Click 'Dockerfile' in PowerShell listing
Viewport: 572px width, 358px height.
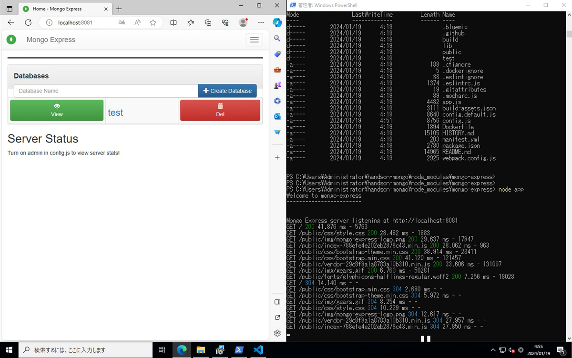[x=458, y=127]
